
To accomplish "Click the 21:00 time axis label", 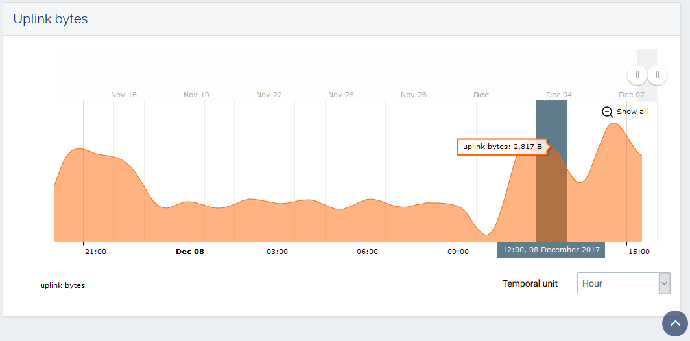I will tap(96, 252).
